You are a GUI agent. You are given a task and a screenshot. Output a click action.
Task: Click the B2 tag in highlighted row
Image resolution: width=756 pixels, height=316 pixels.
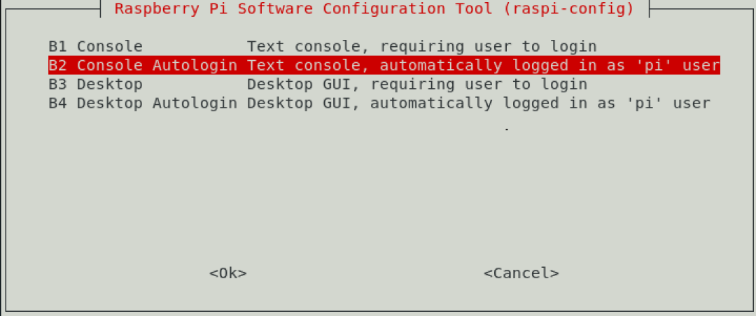click(58, 66)
